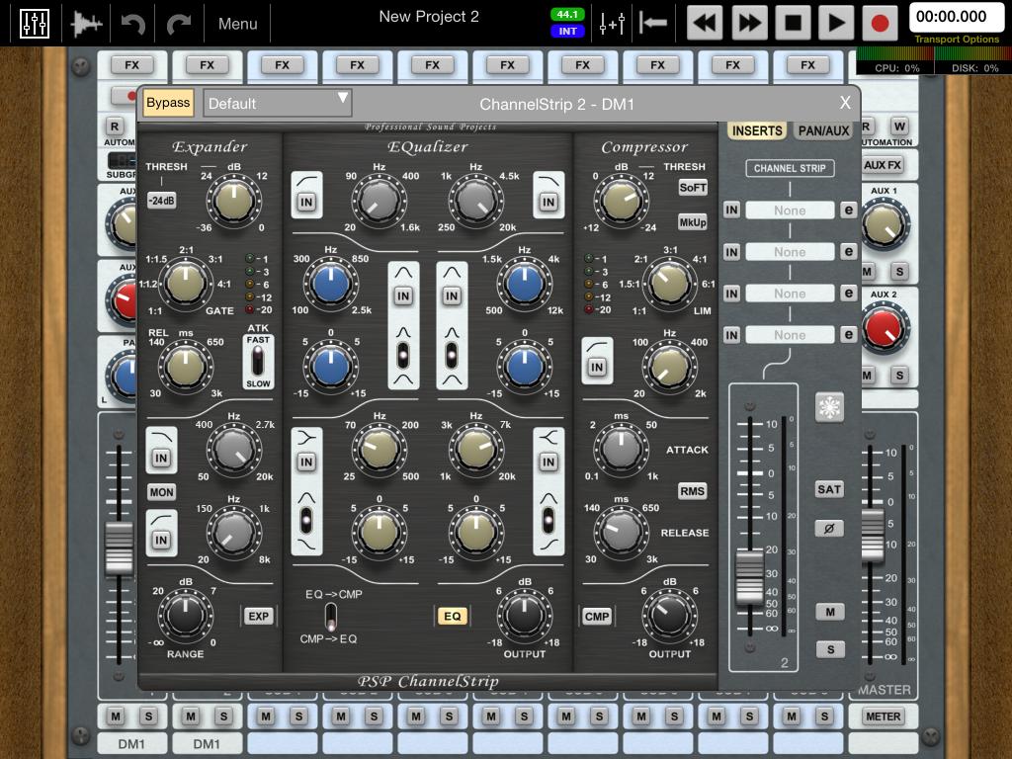Click the stop transport button
1012x759 pixels.
[793, 24]
